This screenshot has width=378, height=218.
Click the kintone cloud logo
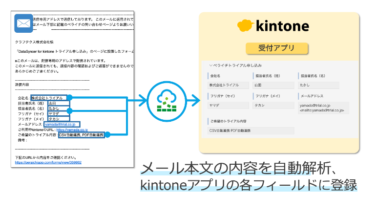coord(246,25)
